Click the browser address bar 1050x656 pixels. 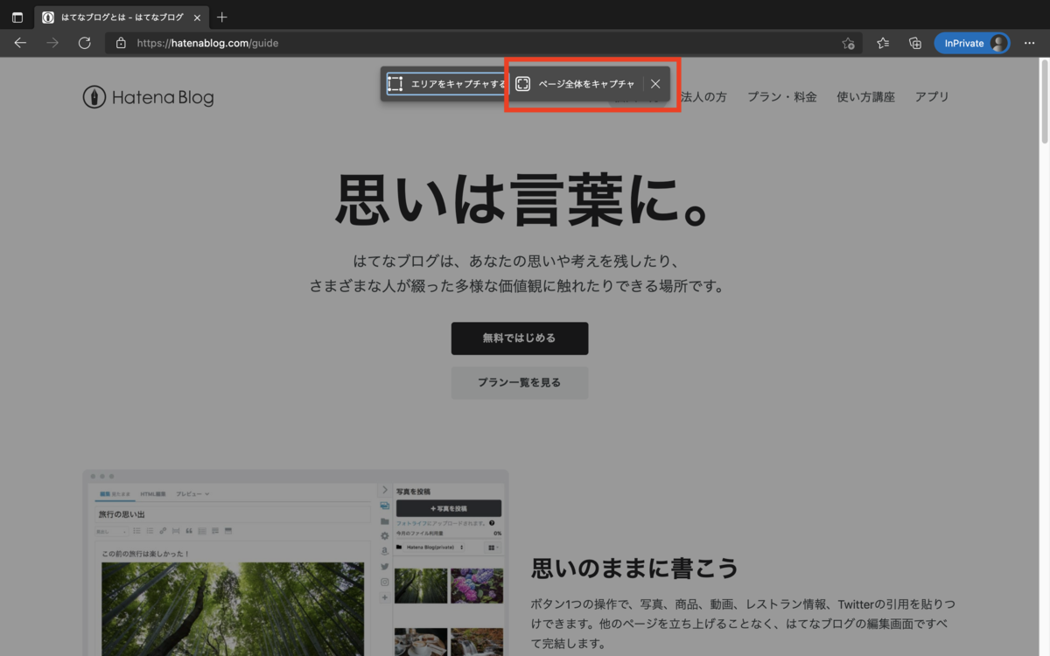350,42
